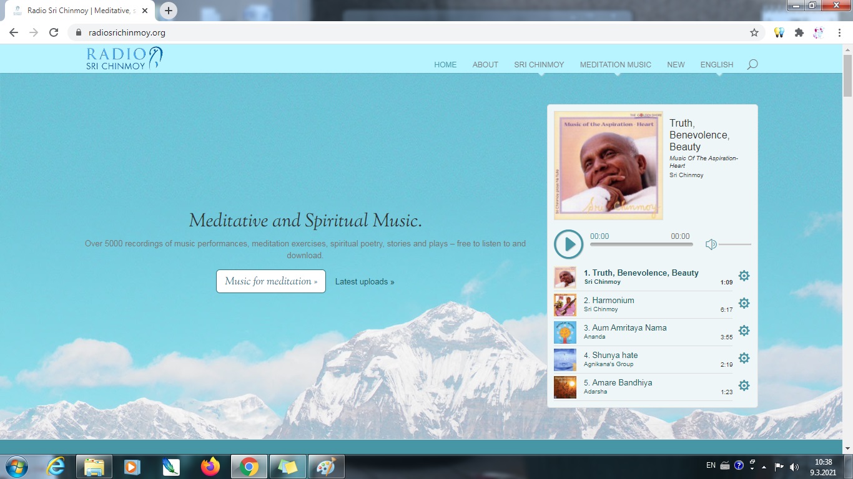Adjust the player volume slider
853x479 pixels.
point(735,244)
